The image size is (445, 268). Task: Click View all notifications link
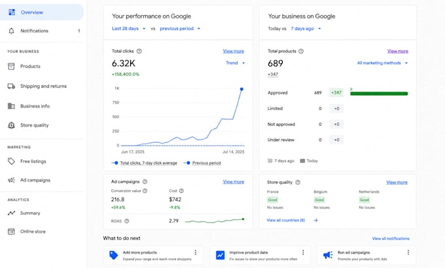coord(391,239)
